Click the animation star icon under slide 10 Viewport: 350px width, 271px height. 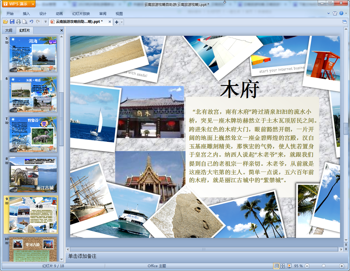(7, 243)
